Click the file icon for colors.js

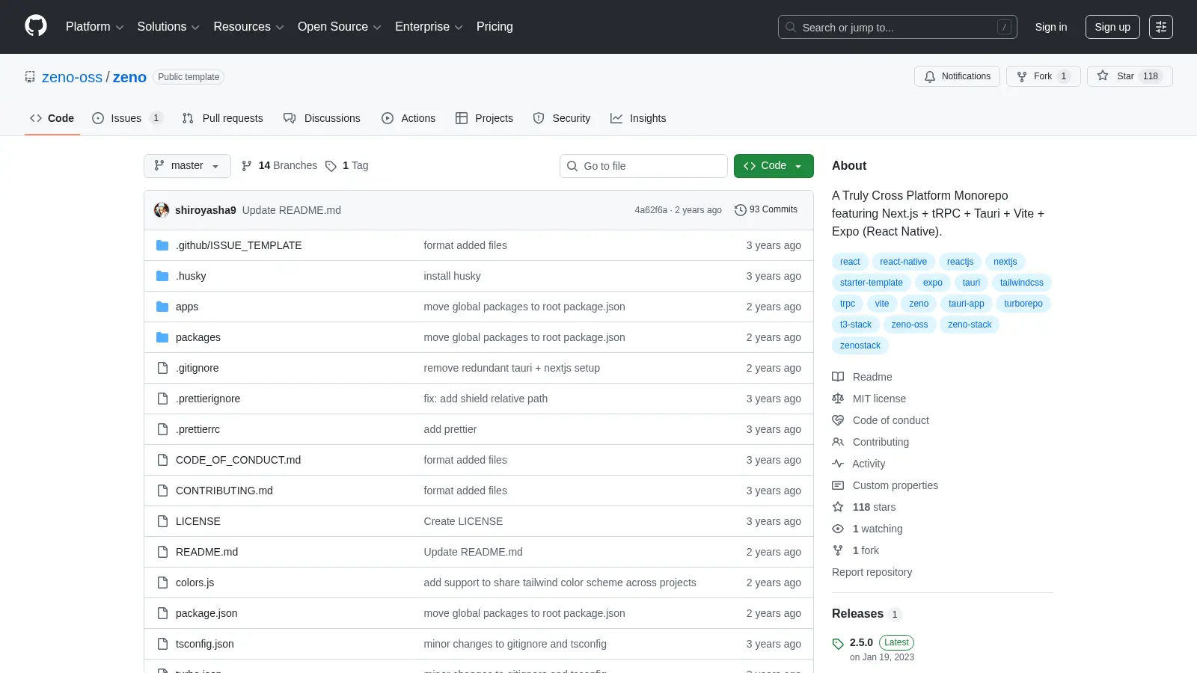click(x=162, y=583)
